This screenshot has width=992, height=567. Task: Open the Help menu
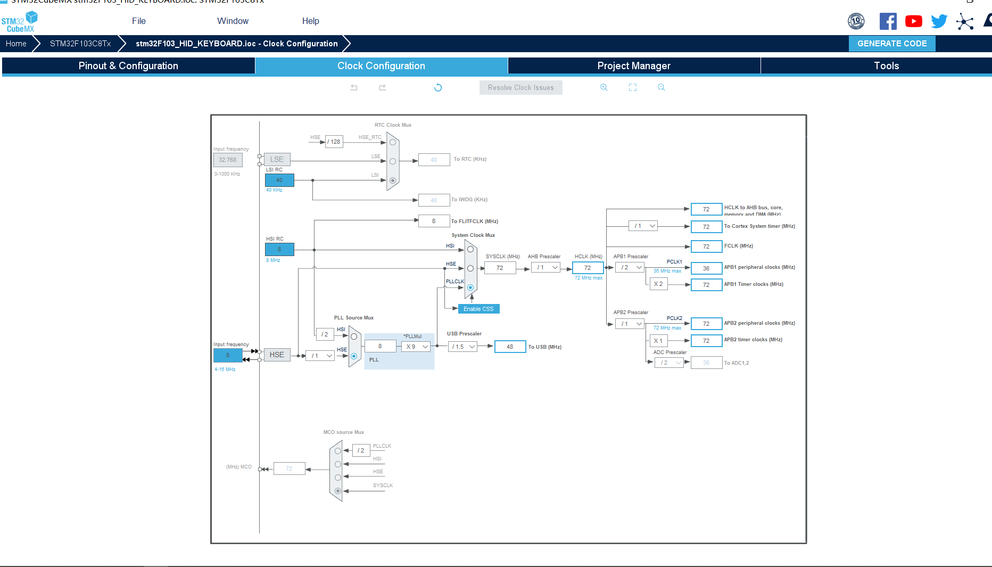[311, 21]
